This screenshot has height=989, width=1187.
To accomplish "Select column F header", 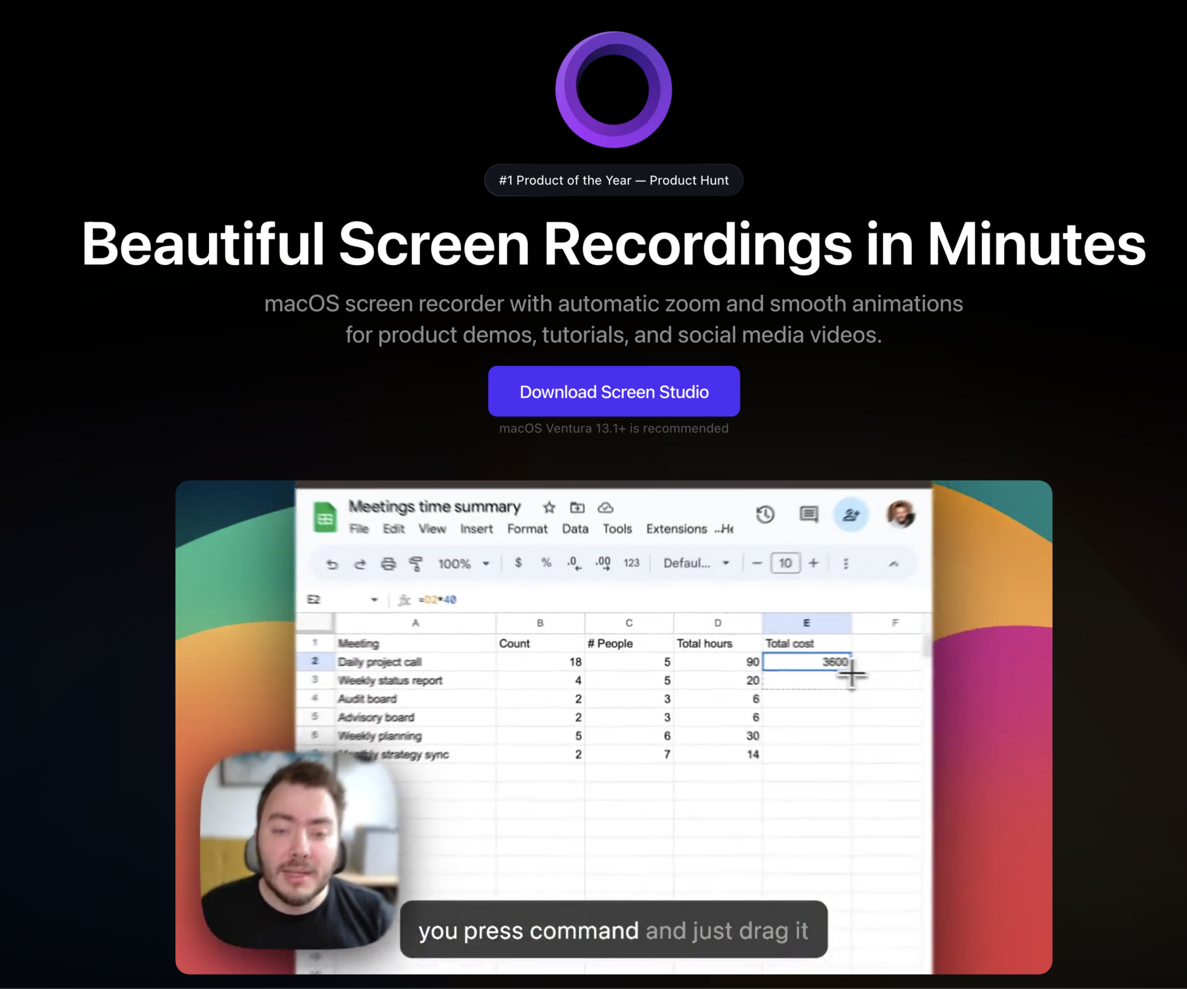I will tap(895, 623).
